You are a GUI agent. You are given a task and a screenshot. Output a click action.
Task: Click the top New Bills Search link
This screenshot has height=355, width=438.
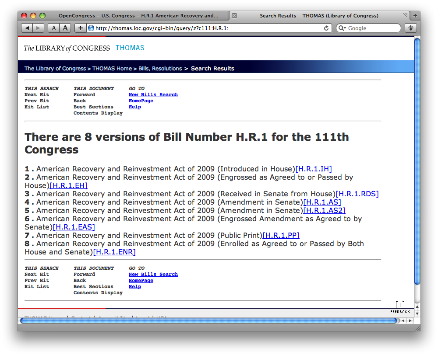coord(153,94)
